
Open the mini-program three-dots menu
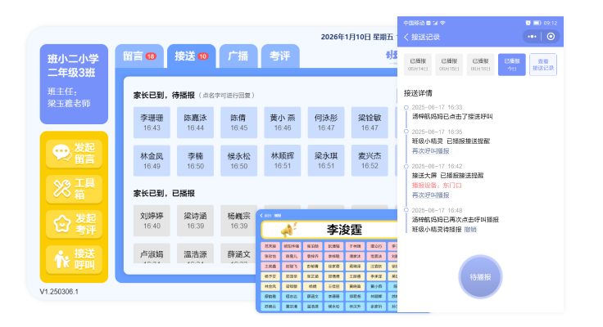(533, 37)
